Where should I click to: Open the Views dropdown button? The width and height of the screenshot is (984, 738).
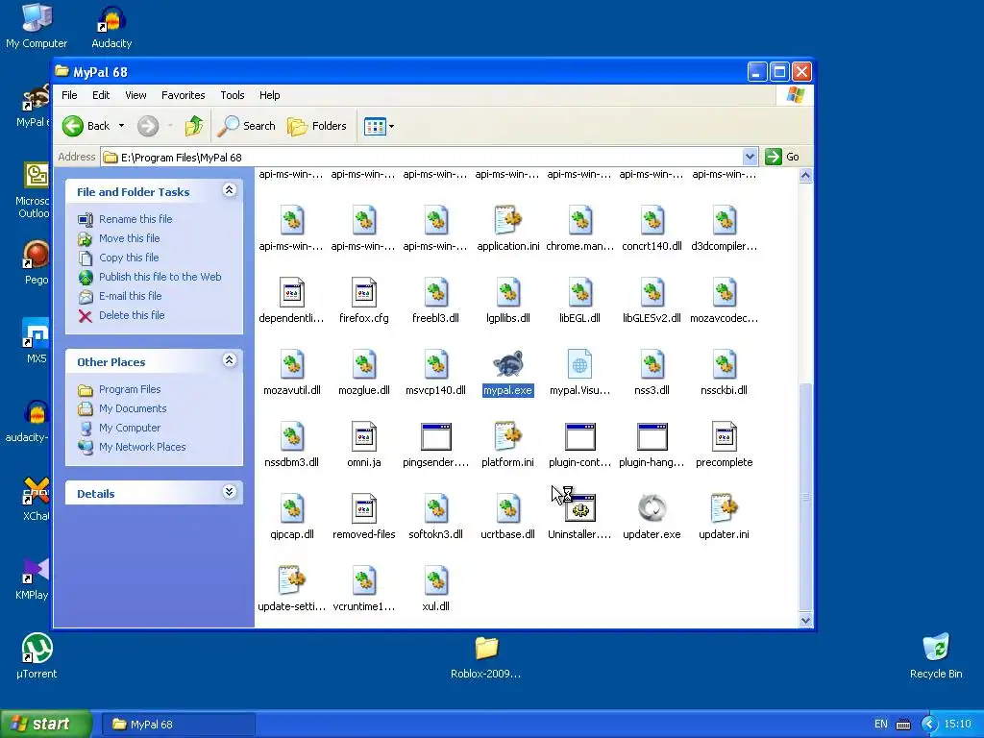pyautogui.click(x=380, y=126)
